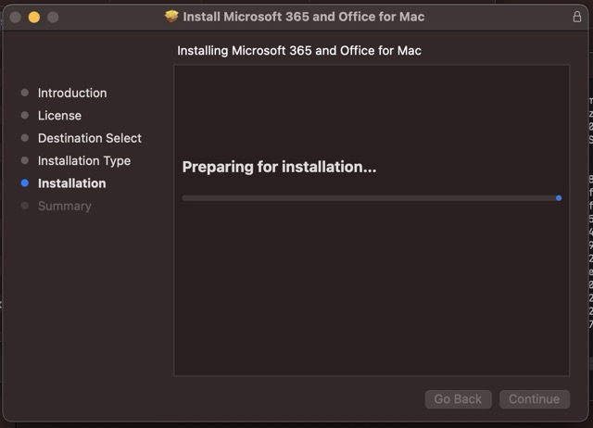Click the 'Install Microsoft 365' window title
593x428 pixels.
[x=304, y=17]
